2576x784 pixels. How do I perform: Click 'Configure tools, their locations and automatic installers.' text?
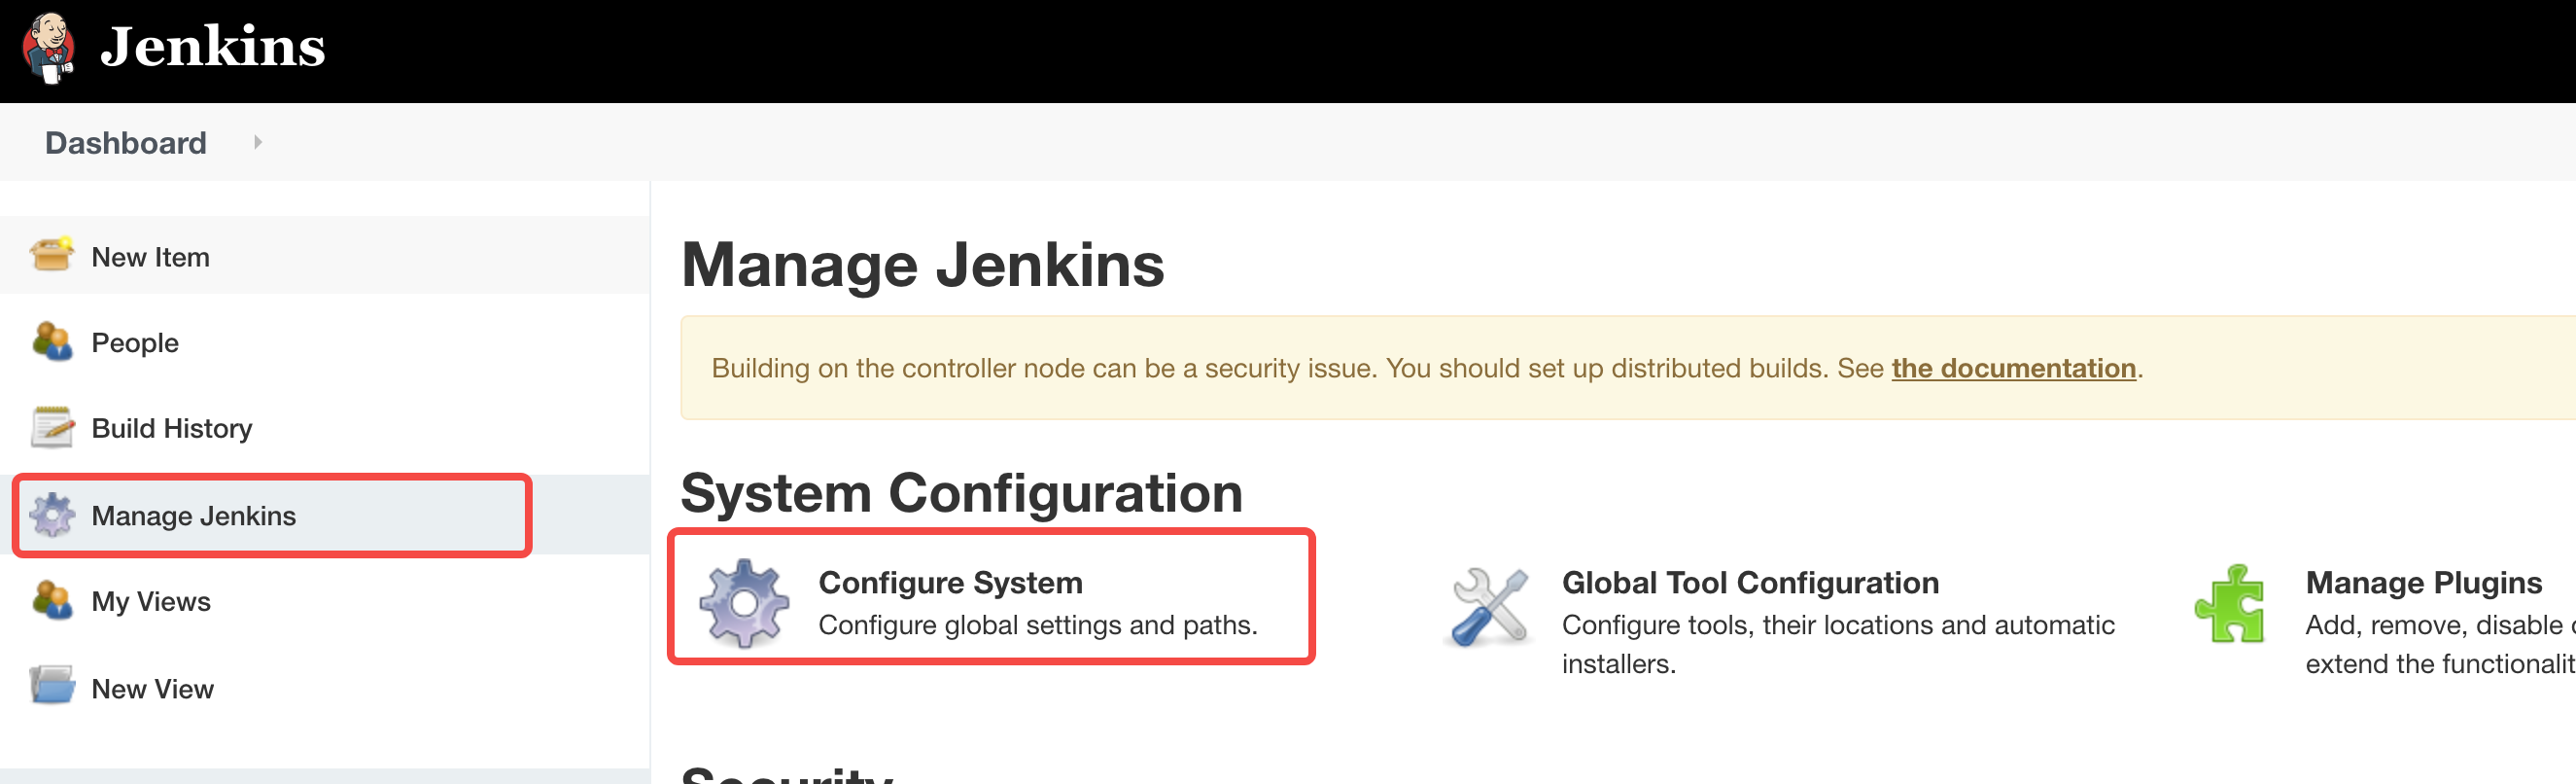pos(1838,644)
